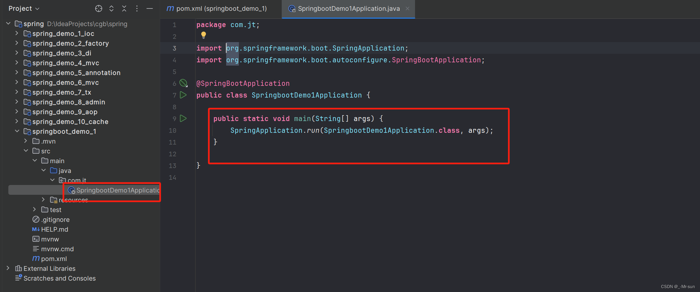Click the yellow lightbulb intention icon

204,35
